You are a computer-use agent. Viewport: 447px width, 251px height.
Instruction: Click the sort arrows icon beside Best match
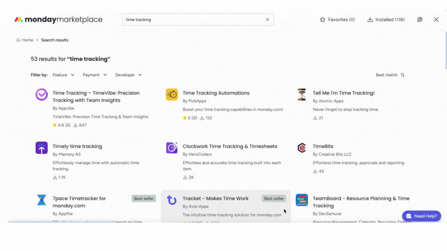coord(402,75)
